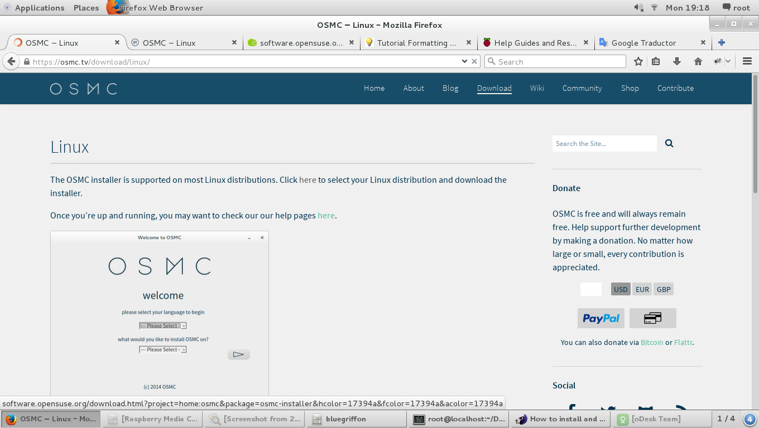Open bluegriffon in the taskbar
Screen dimensions: 759x428
pos(357,419)
